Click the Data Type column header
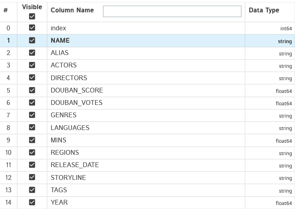 pos(264,10)
